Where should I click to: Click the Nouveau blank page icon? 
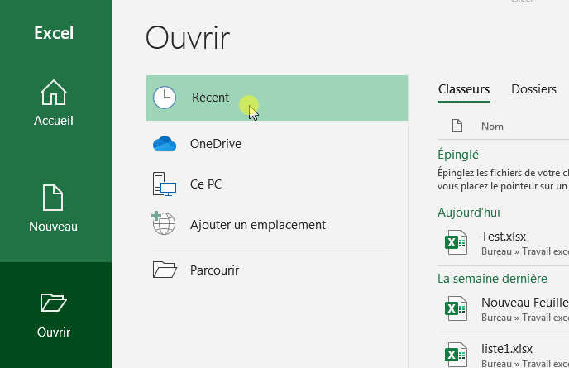click(54, 198)
